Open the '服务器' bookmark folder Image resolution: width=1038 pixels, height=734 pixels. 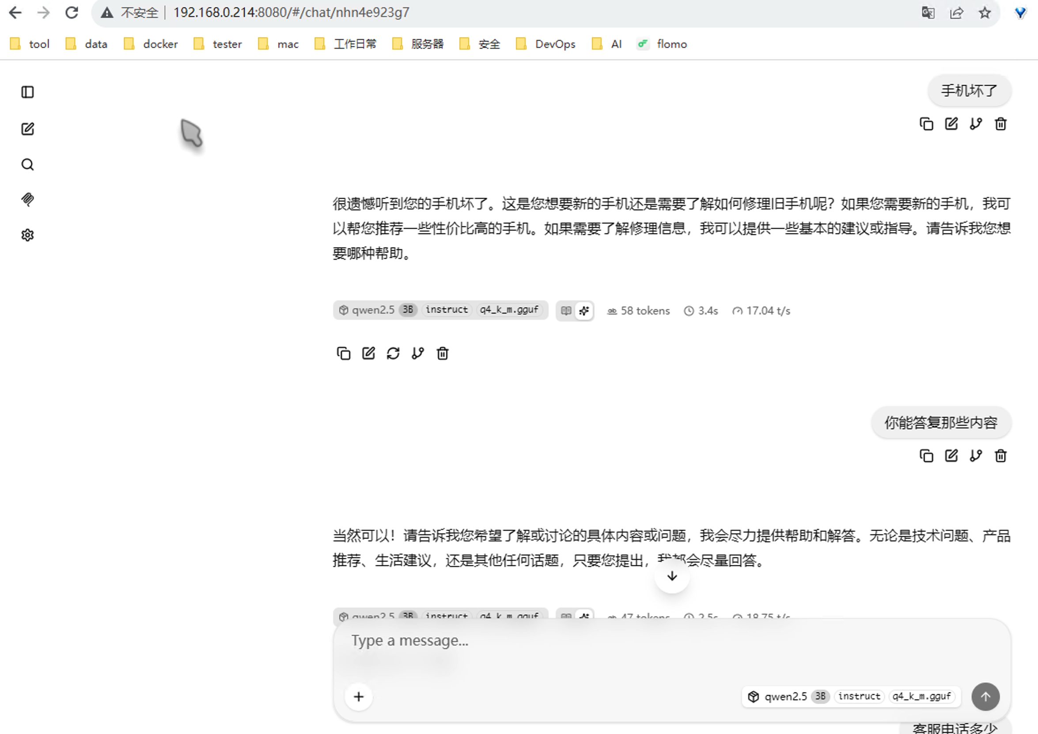pos(418,44)
